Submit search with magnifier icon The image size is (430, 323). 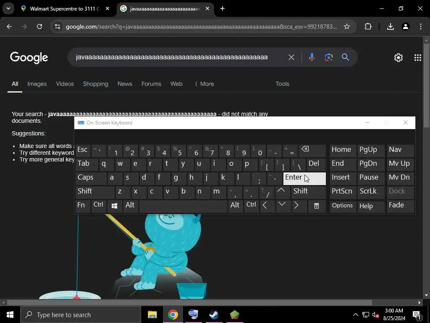click(345, 57)
